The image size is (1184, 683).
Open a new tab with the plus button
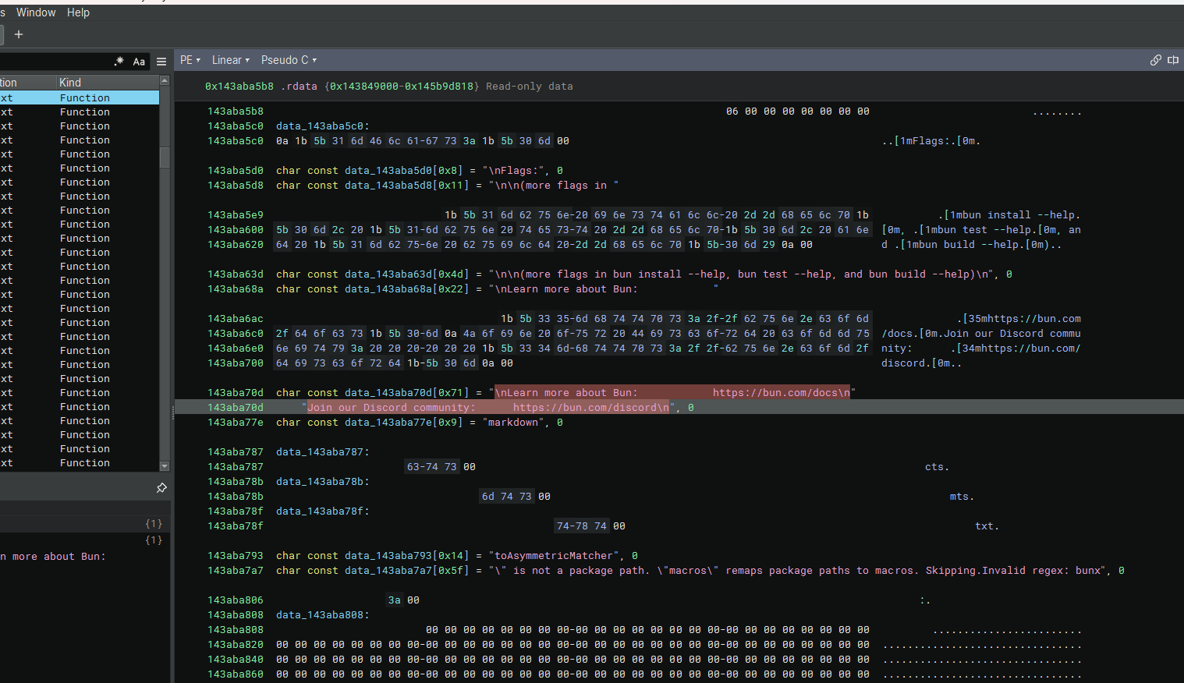(x=19, y=34)
